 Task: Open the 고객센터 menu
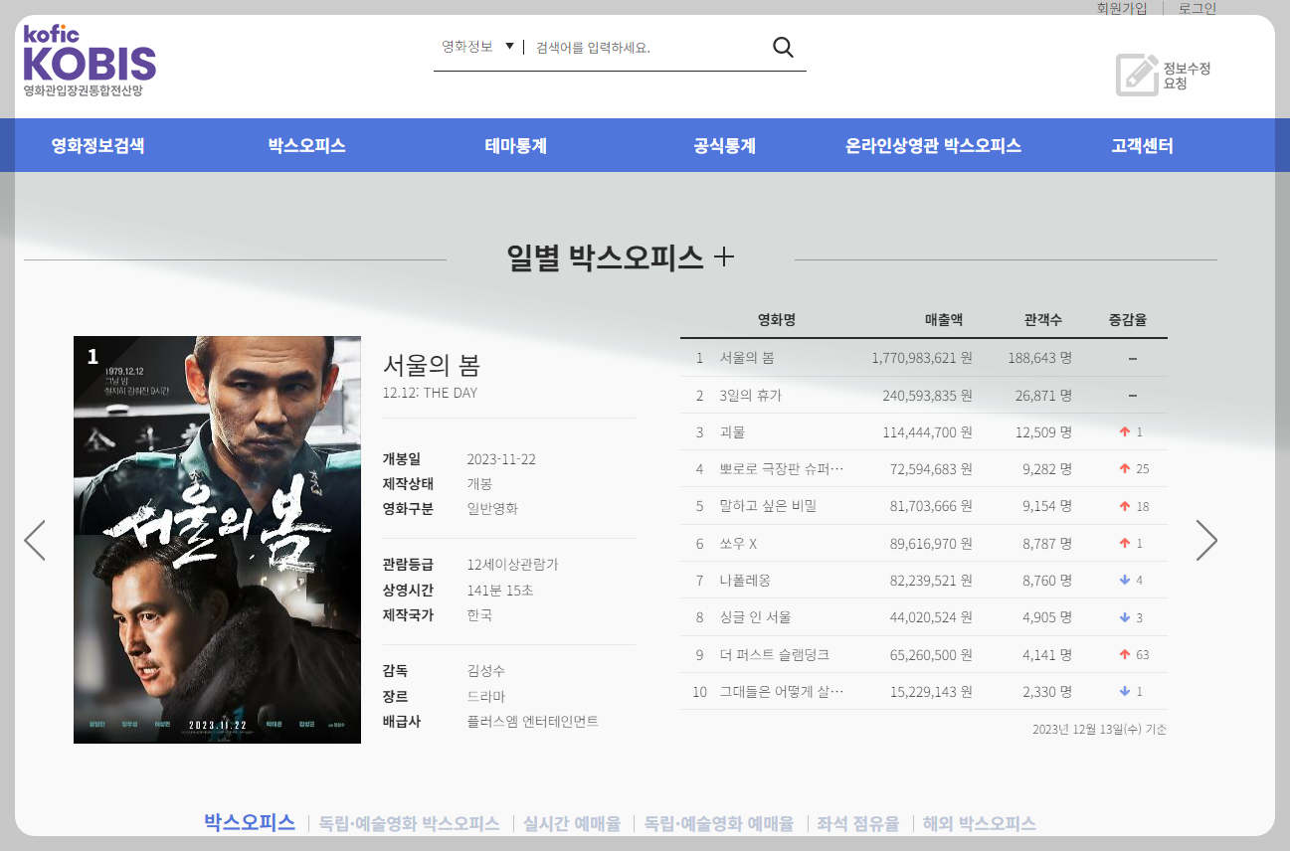[x=1142, y=146]
